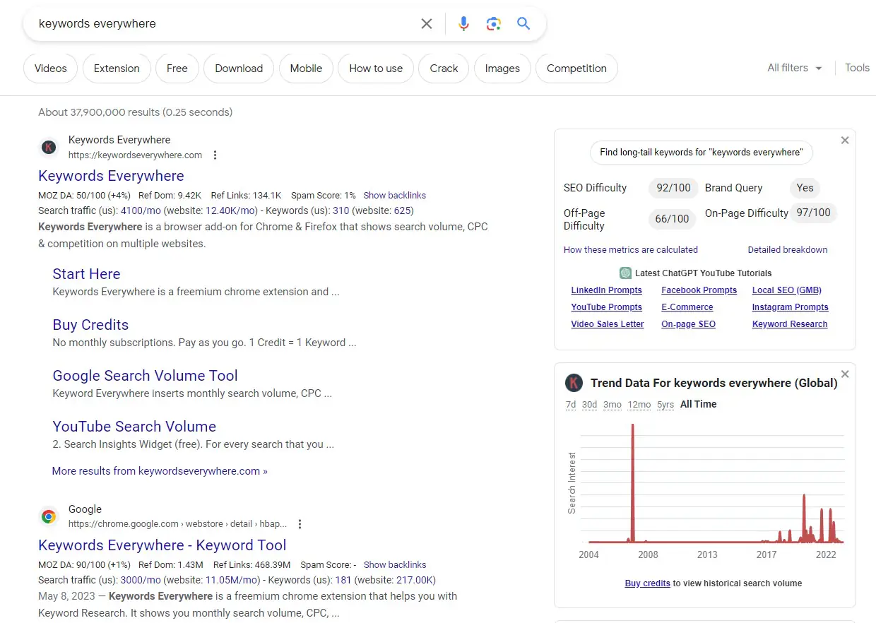Click Find long-tail keywords button
The height and width of the screenshot is (623, 876).
pyautogui.click(x=702, y=153)
